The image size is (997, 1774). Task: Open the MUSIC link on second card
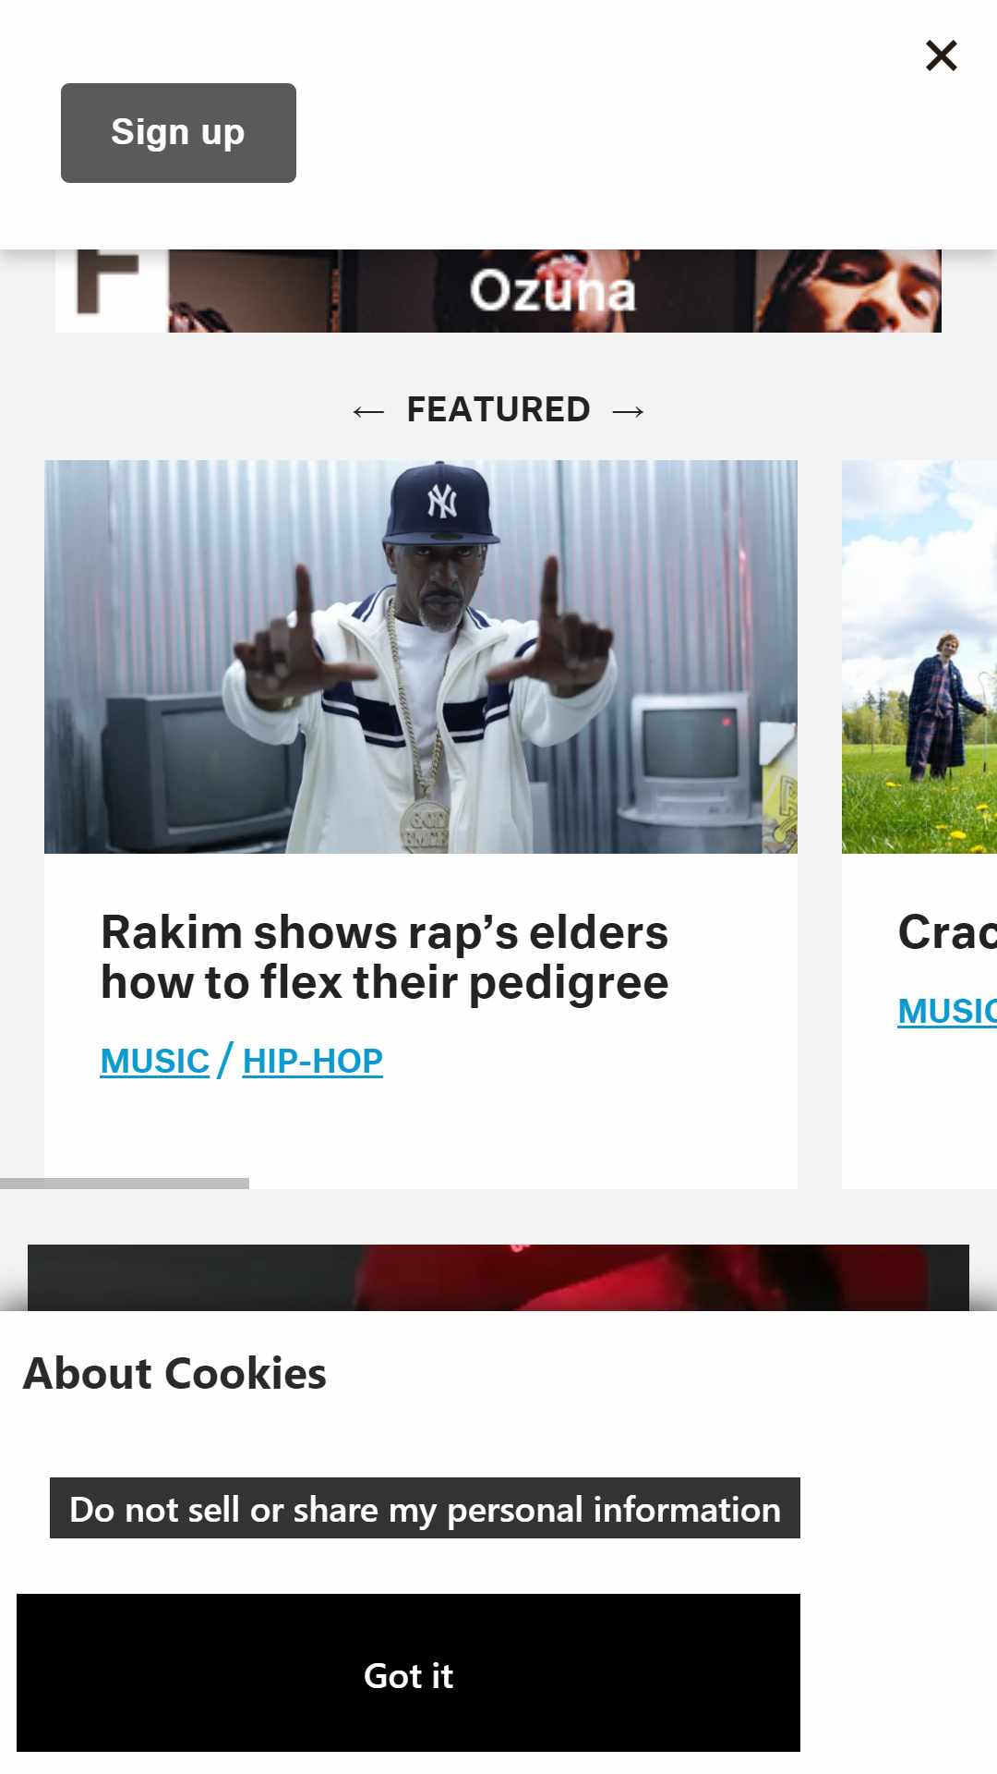(x=947, y=1011)
